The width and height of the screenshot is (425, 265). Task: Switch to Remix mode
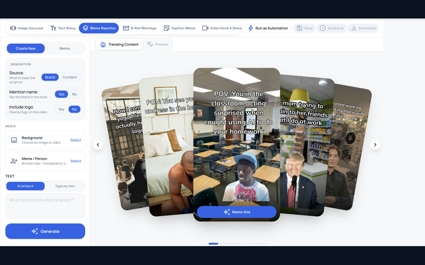pos(65,48)
